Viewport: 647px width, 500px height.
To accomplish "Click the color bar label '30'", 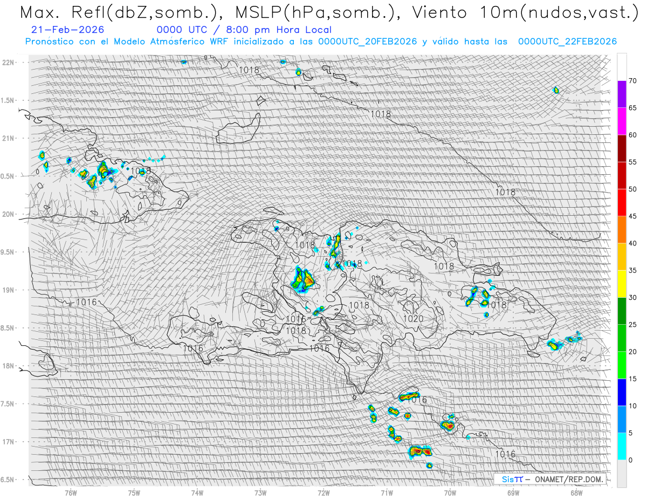I will [632, 297].
